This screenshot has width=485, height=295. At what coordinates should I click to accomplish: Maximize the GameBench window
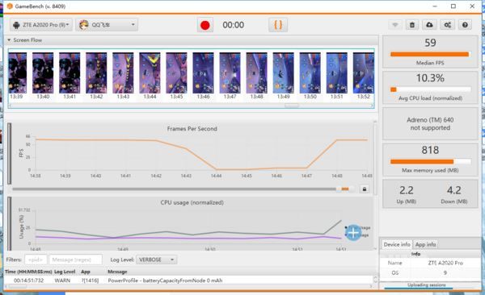click(x=453, y=6)
